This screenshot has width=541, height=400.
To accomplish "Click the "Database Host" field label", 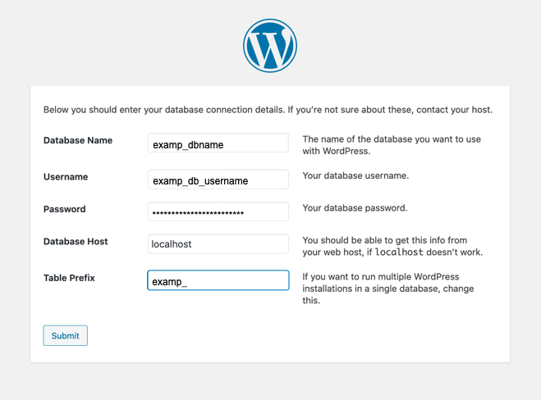I will (x=77, y=242).
